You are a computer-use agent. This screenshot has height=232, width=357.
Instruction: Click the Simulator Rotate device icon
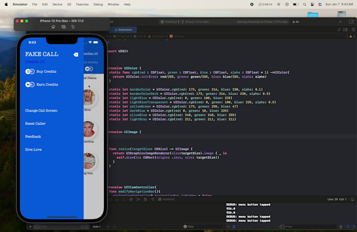click(73, 27)
